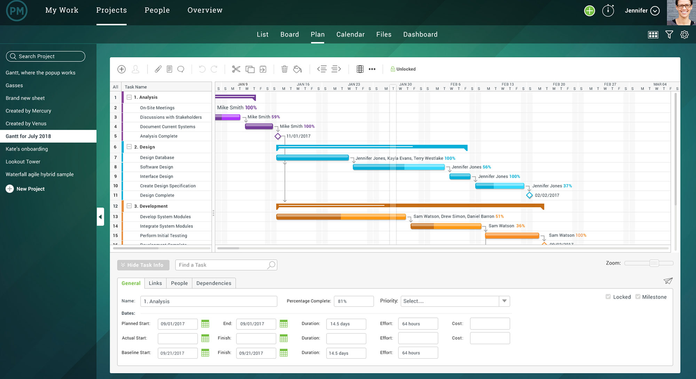Select the Find a Task search field
The width and height of the screenshot is (696, 379).
[x=226, y=264]
